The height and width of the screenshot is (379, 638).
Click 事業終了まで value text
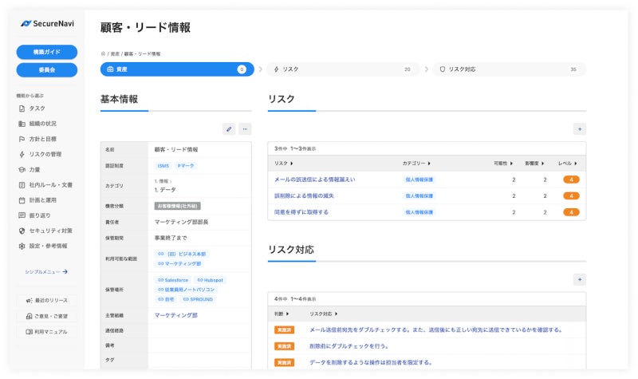pyautogui.click(x=171, y=238)
